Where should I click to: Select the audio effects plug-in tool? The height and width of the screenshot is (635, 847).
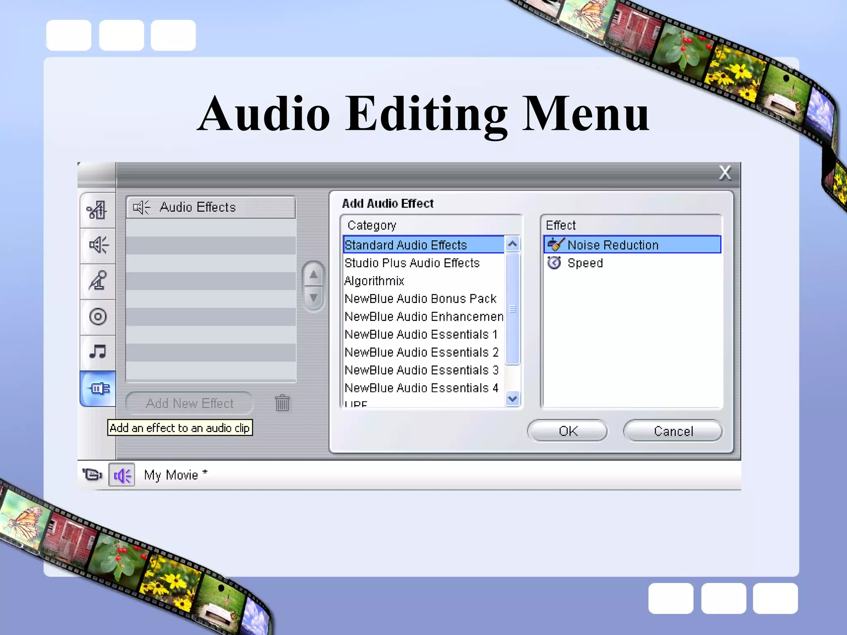98,389
